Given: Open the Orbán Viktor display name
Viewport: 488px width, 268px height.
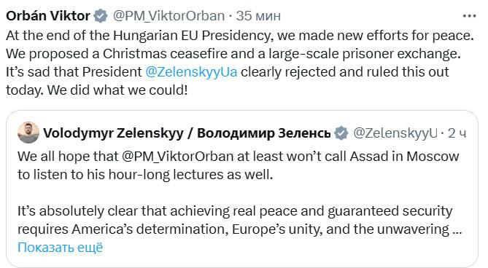Looking at the screenshot, I should pos(48,16).
